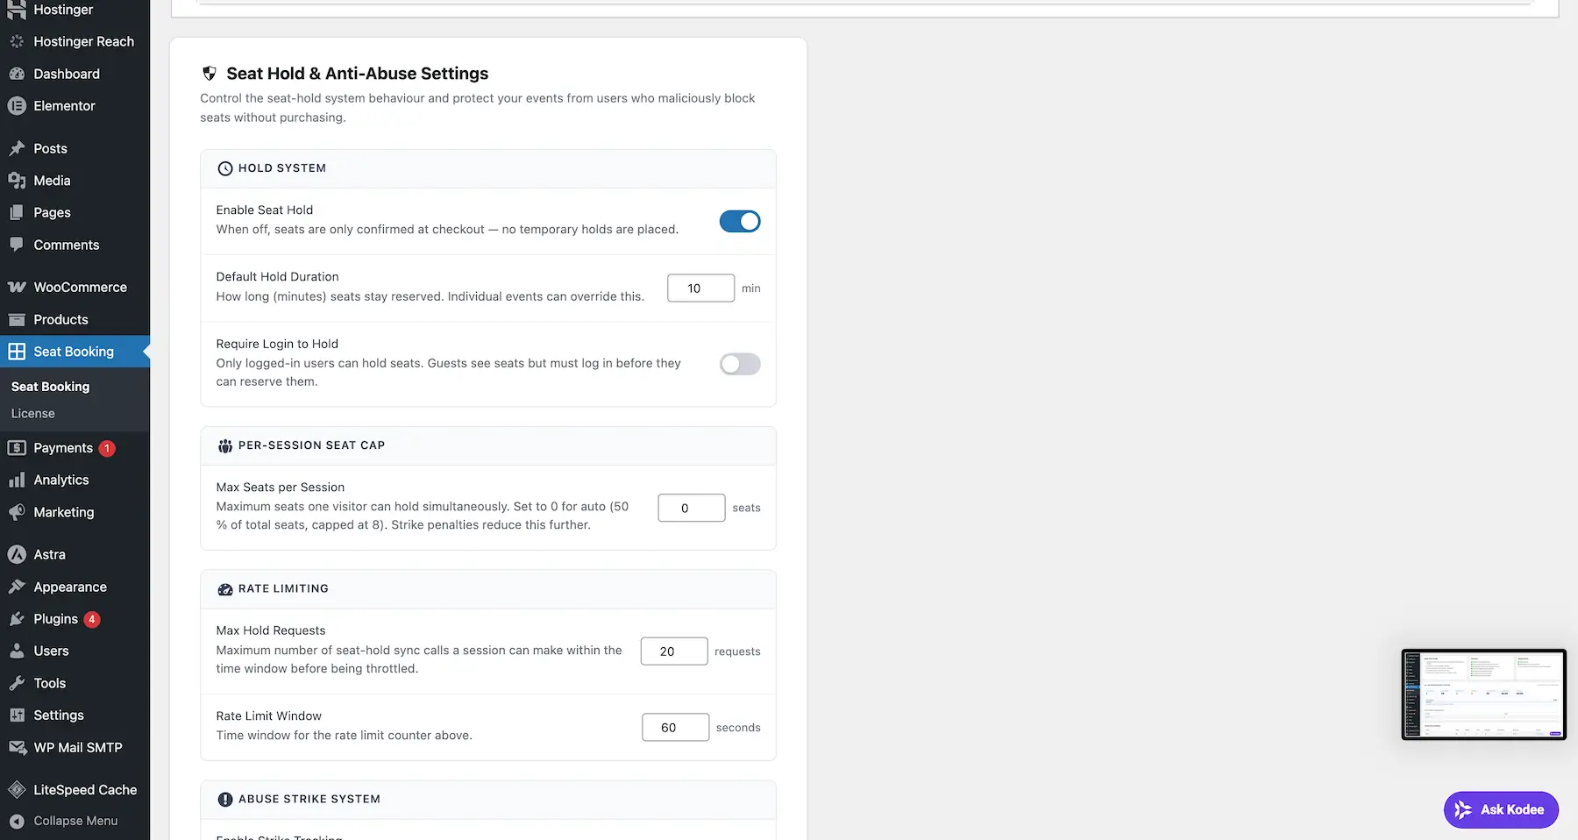Open the Payments menu item
1578x840 pixels.
click(x=63, y=448)
